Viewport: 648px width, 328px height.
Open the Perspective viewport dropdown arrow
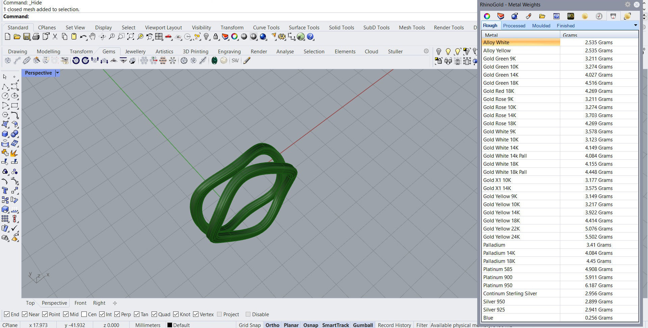click(57, 73)
